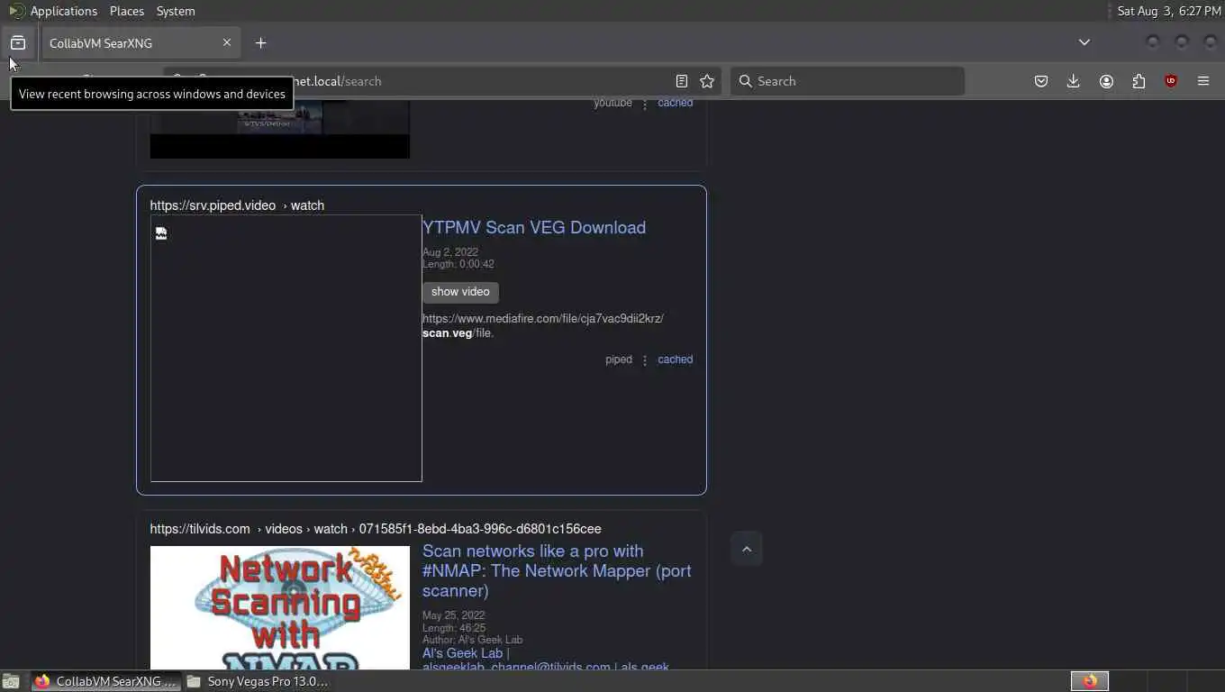Switch to Sony Vegas Pro 13.0 taskbar window
Viewport: 1225px width, 692px height.
click(259, 681)
